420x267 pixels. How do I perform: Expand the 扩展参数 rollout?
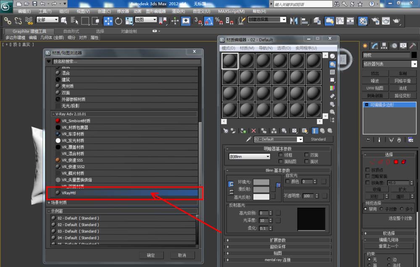click(x=278, y=240)
